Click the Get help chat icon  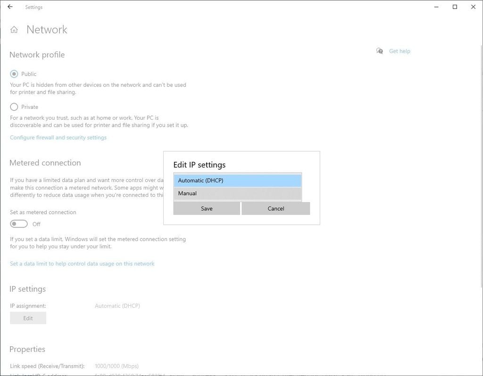pos(380,51)
